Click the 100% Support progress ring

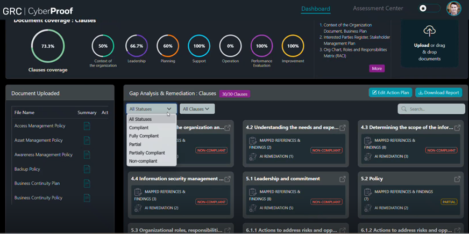[x=199, y=46]
